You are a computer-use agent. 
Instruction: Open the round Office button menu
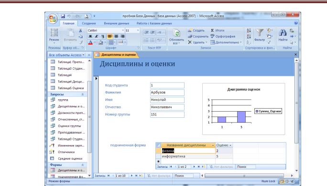[53, 19]
